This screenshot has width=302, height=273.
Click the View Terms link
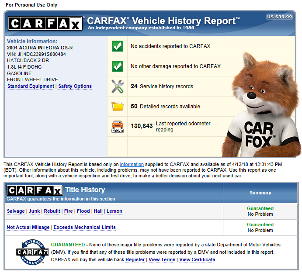click(x=162, y=260)
